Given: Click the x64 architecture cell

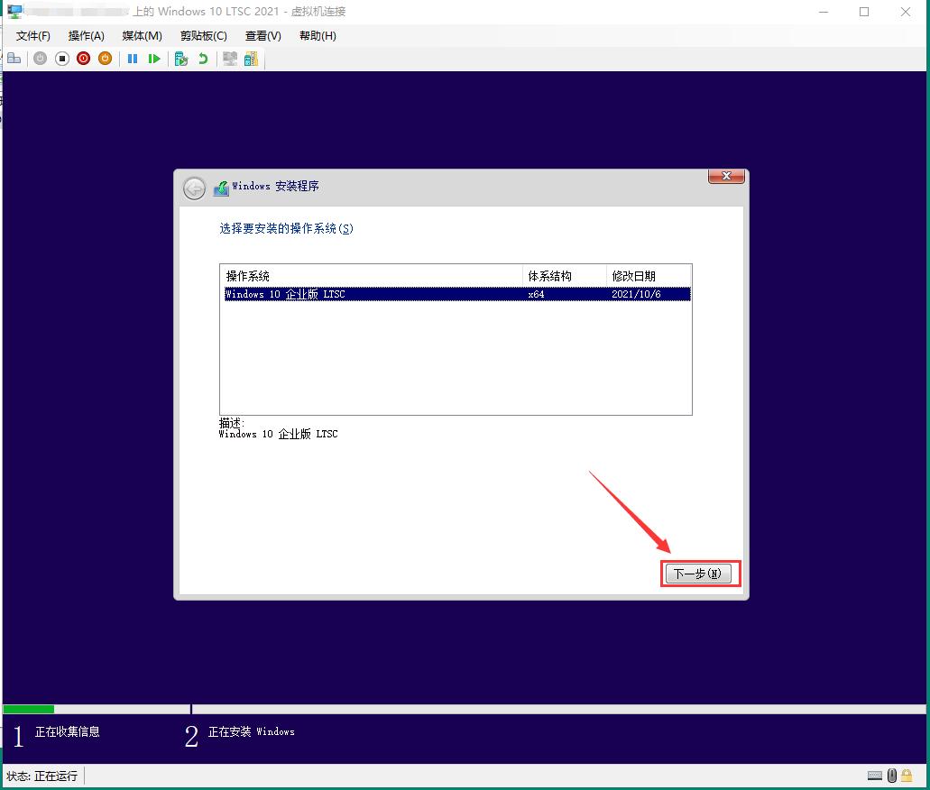Looking at the screenshot, I should click(536, 294).
